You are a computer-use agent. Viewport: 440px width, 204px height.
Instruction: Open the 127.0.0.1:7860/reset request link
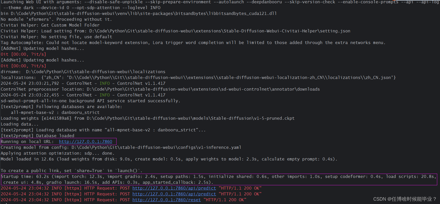tap(167, 200)
